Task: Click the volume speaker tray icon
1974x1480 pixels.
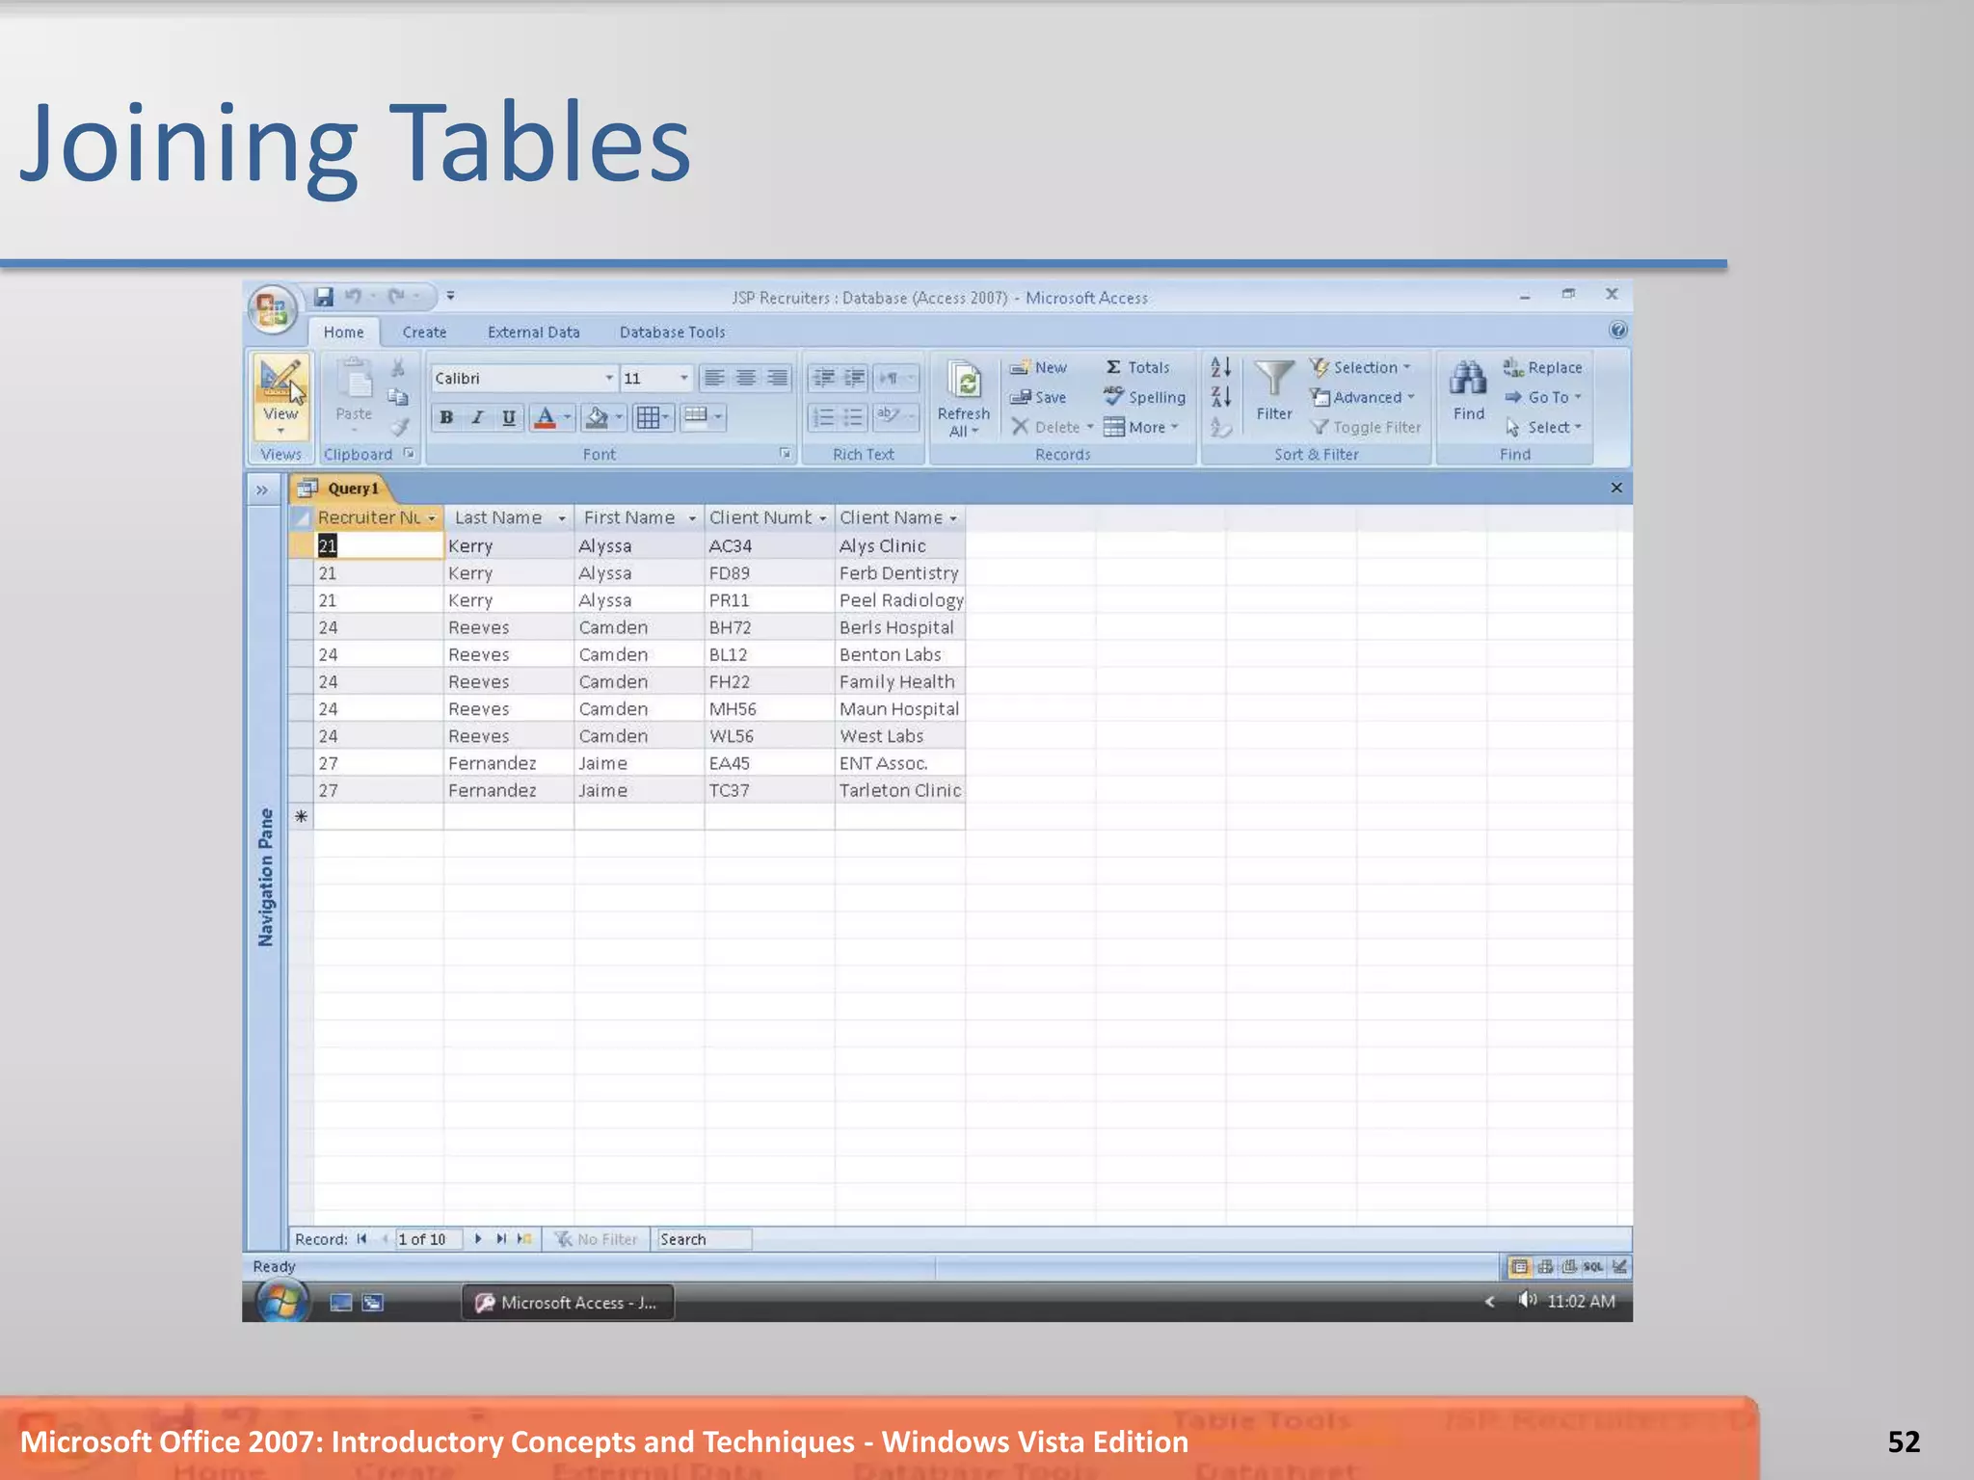Action: 1527,1301
